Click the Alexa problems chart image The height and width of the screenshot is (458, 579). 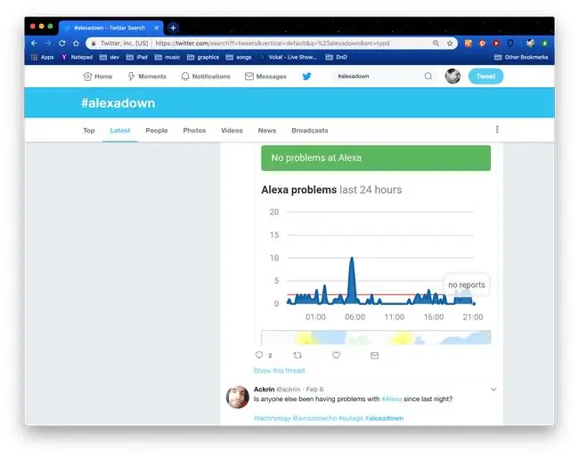(x=376, y=245)
